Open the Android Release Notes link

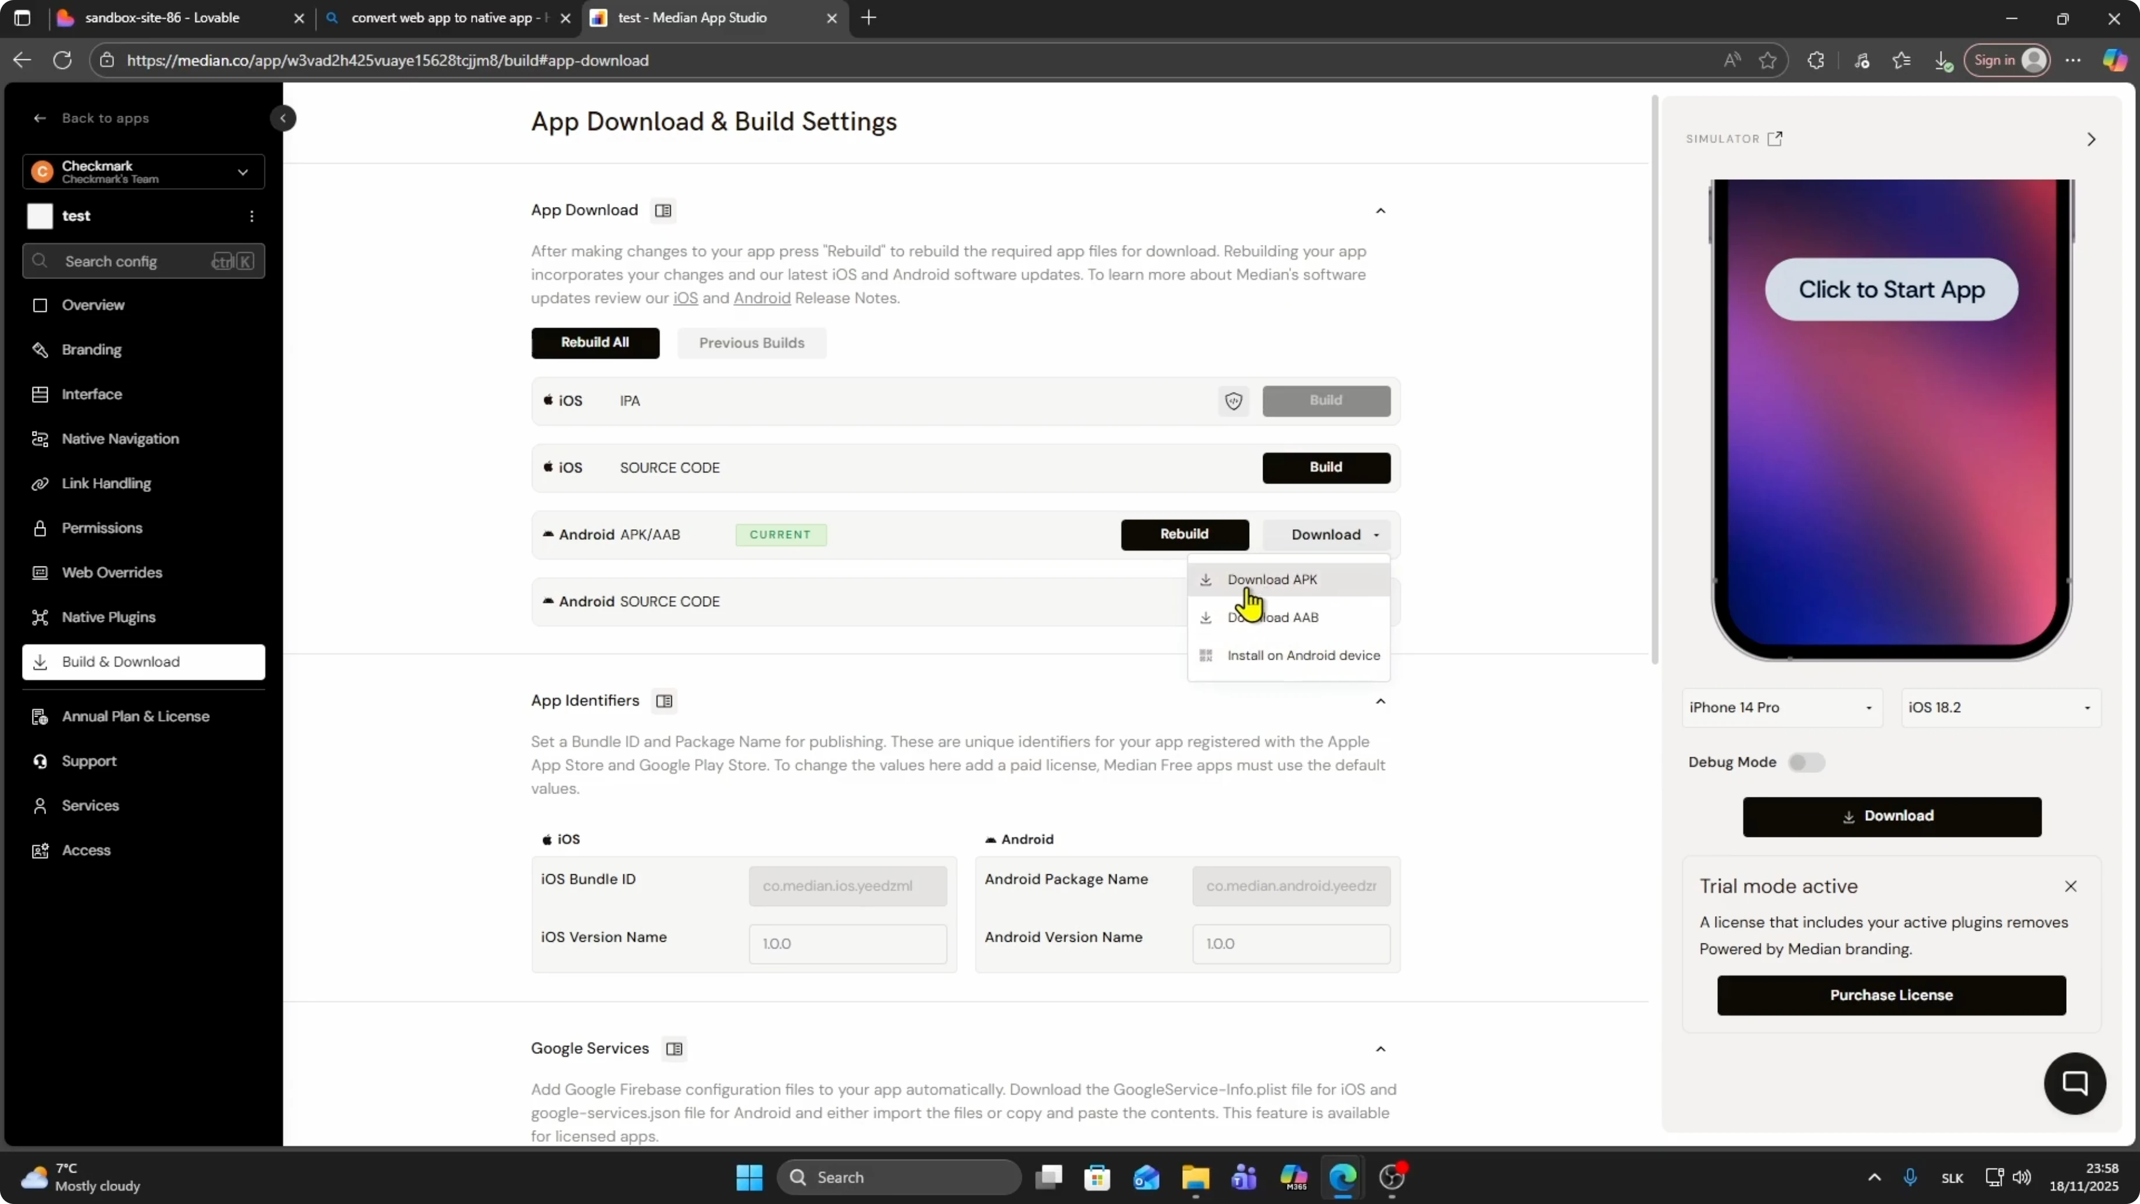pyautogui.click(x=762, y=298)
